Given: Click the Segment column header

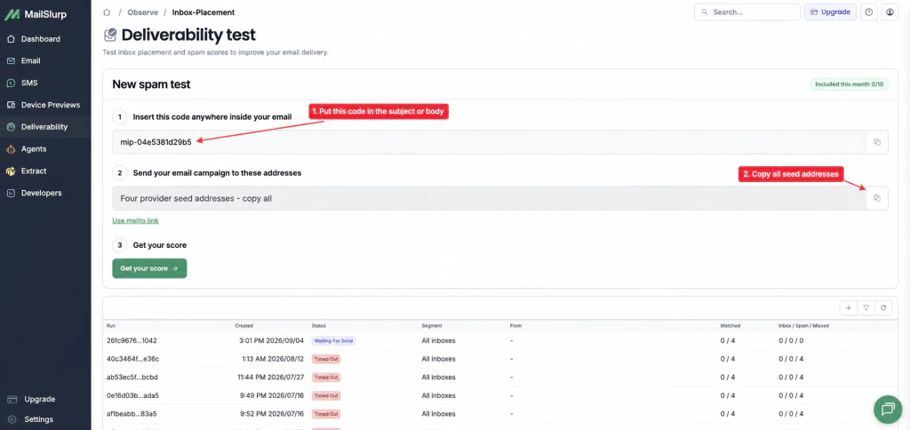Looking at the screenshot, I should point(432,325).
